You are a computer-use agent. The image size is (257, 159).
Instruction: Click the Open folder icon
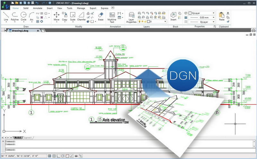click(17, 3)
